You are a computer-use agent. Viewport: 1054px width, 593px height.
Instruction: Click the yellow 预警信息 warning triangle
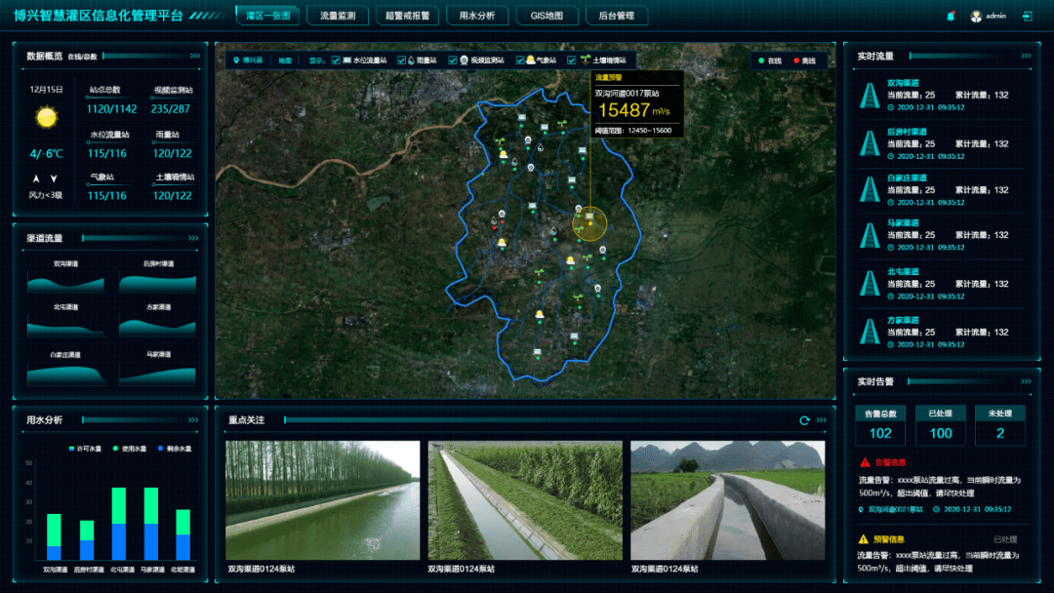[x=864, y=538]
